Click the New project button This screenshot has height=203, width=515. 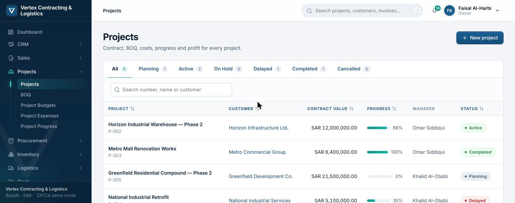480,38
